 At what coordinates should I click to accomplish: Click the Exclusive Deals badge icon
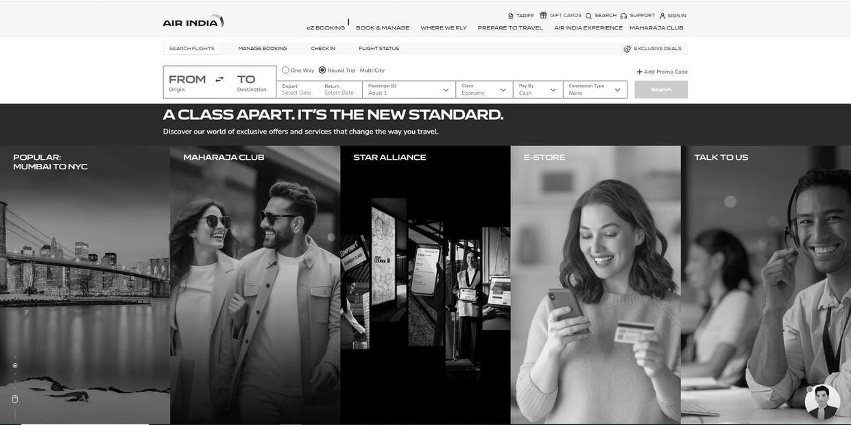(x=627, y=49)
